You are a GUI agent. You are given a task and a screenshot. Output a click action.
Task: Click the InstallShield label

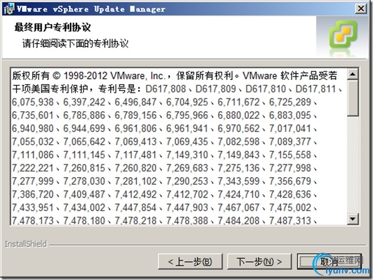pos(26,244)
